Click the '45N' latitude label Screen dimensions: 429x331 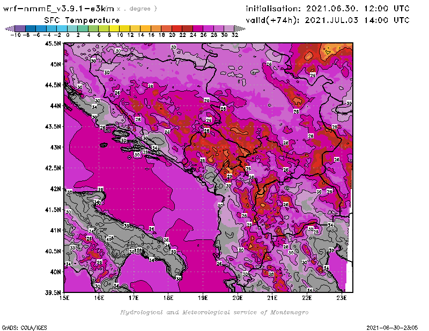click(x=56, y=64)
